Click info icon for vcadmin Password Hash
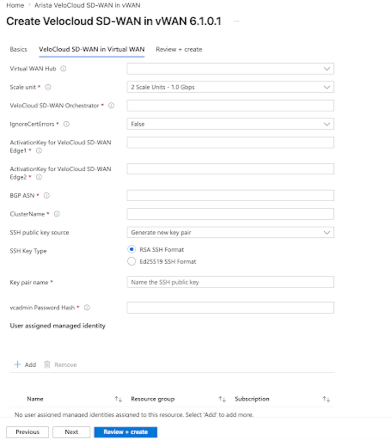Viewport: 391px width, 440px height. [x=87, y=307]
